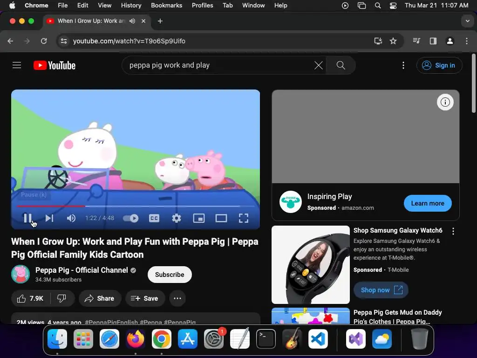Click the #PeppaPigEnglish hashtag in the description
Screen dimensions: 477x358
(x=111, y=322)
